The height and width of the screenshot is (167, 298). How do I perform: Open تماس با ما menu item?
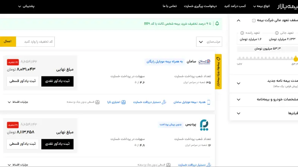170,6
